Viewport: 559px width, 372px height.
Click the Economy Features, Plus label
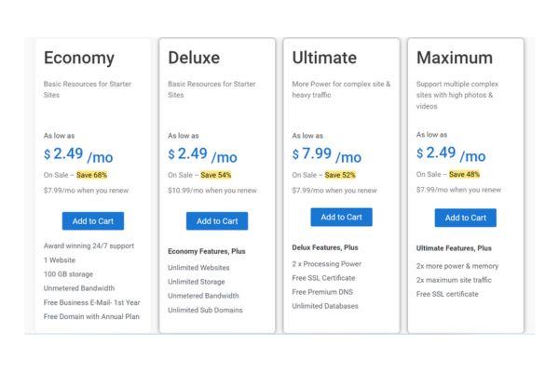click(207, 251)
